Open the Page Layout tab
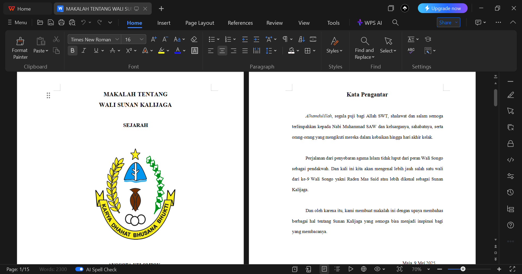The width and height of the screenshot is (522, 274). pyautogui.click(x=200, y=23)
